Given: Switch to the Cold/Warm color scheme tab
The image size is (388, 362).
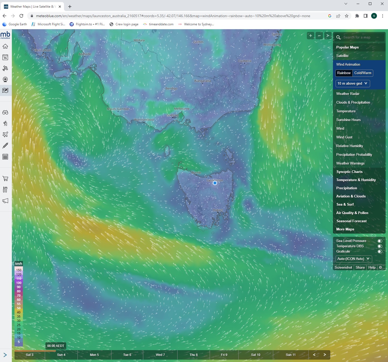Looking at the screenshot, I should coord(363,73).
